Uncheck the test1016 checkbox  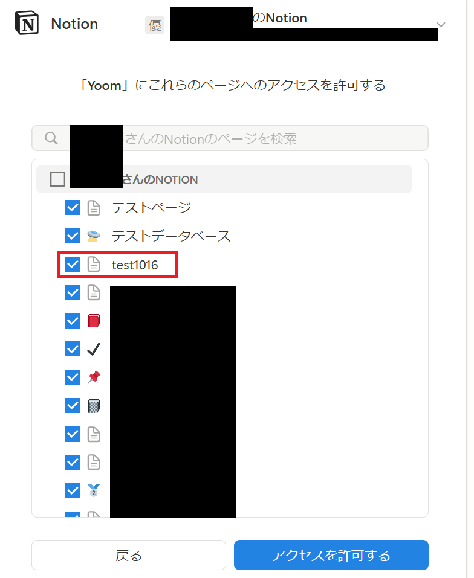point(73,265)
